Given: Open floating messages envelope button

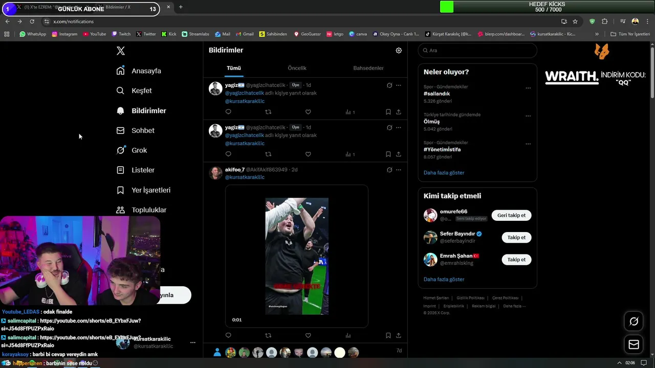Looking at the screenshot, I should 634,344.
